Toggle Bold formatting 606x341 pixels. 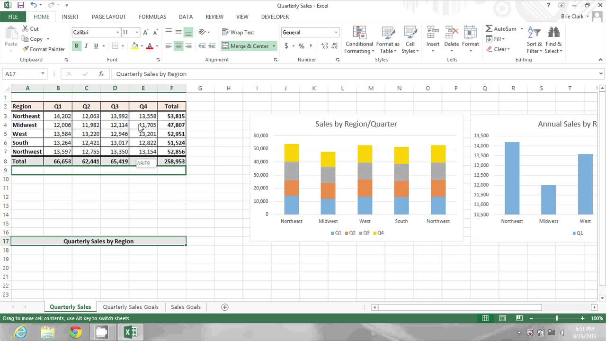(76, 46)
